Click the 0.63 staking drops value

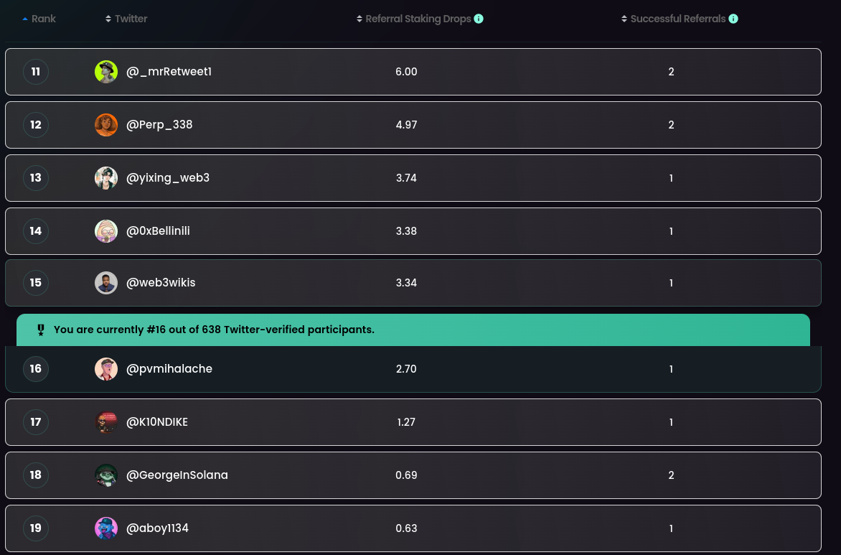407,528
